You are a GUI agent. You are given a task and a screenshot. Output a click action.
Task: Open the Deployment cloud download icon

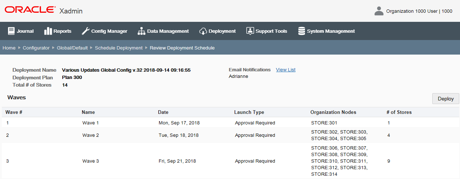coord(203,31)
